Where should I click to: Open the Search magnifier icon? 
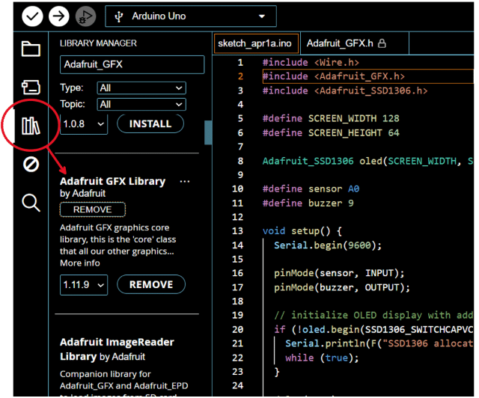coord(31,203)
